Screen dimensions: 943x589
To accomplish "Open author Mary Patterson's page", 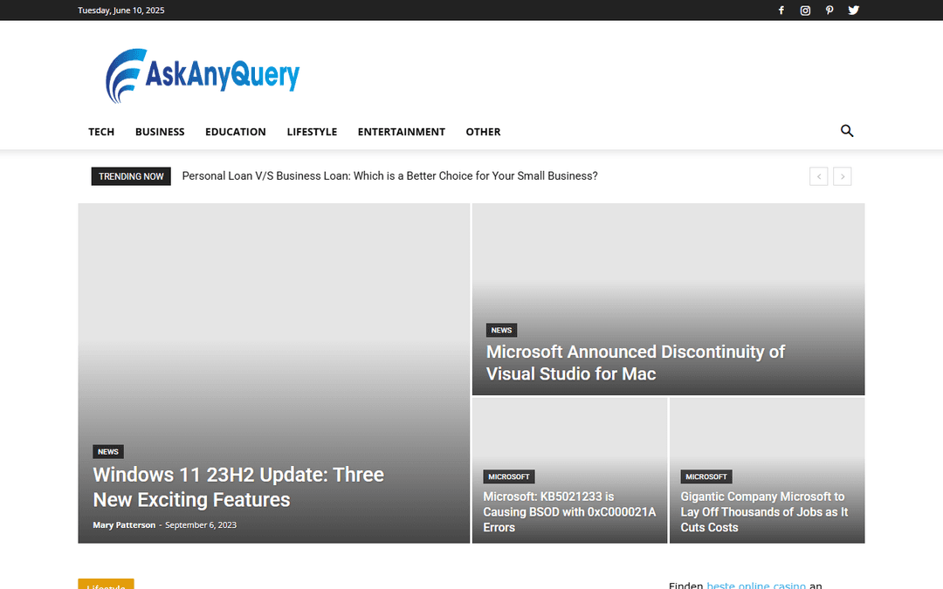I will click(124, 524).
